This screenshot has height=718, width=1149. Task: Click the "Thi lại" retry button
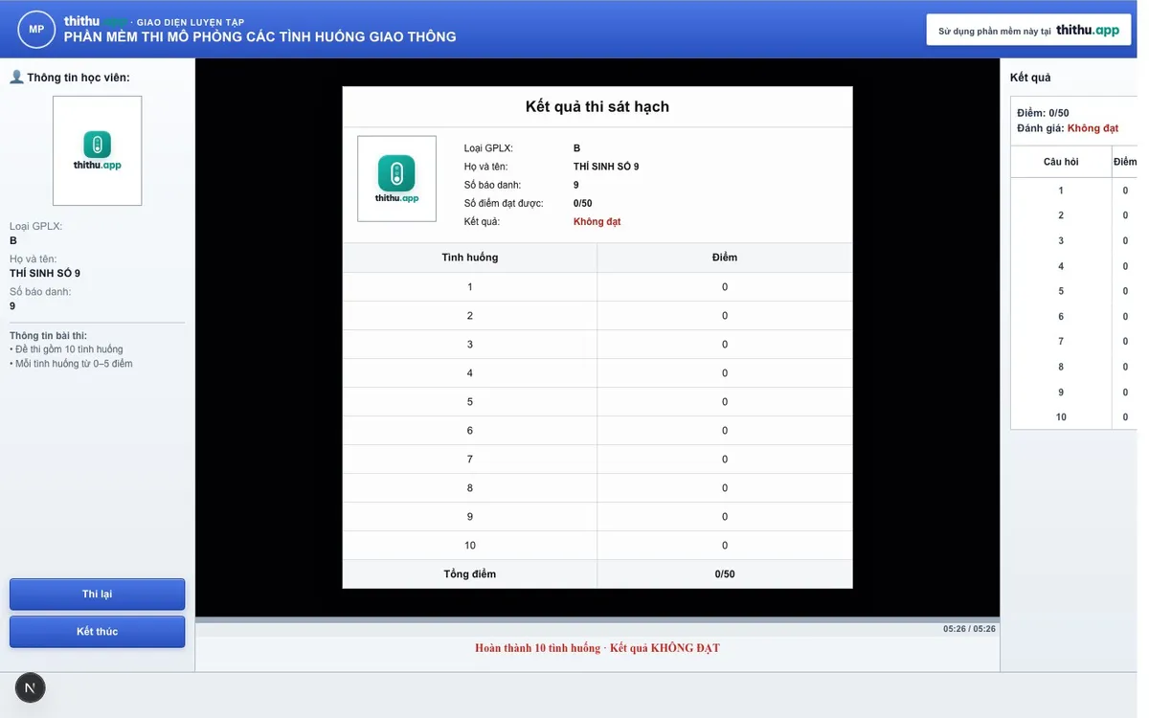point(97,595)
